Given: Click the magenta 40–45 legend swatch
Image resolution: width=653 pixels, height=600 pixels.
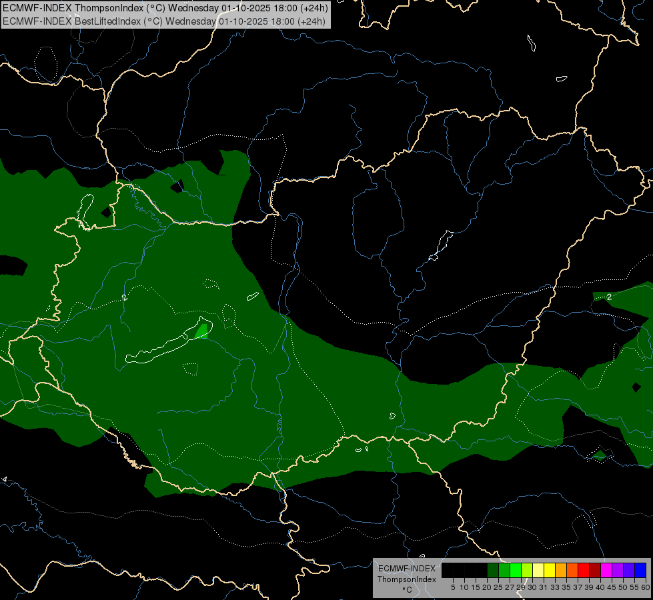Looking at the screenshot, I should pos(606,571).
